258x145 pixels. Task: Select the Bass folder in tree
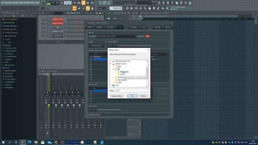[119, 66]
